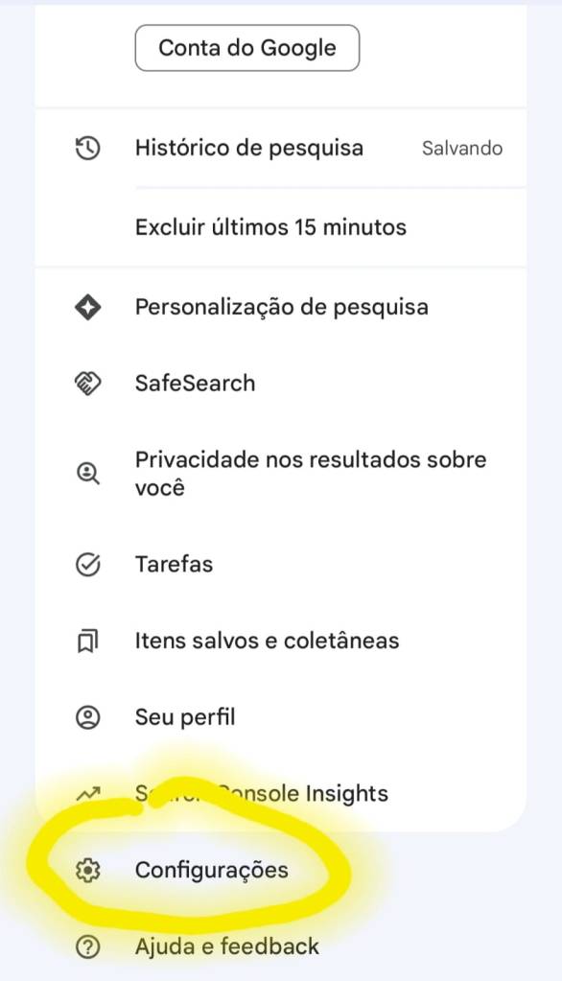Click the Search Console Insights trend icon
Image resolution: width=562 pixels, height=981 pixels.
click(87, 794)
